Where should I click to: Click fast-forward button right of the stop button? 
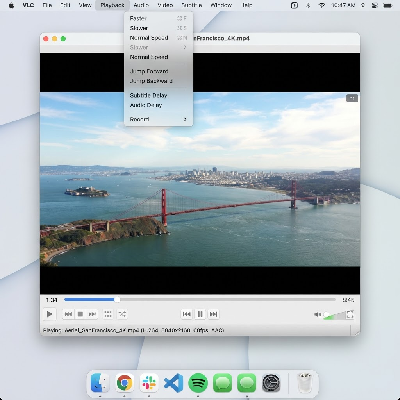coord(92,314)
